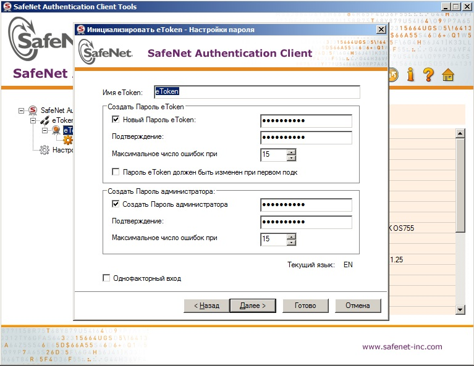Click the orange token medal icon in tree
Screen dimensions: 474x366
56,130
